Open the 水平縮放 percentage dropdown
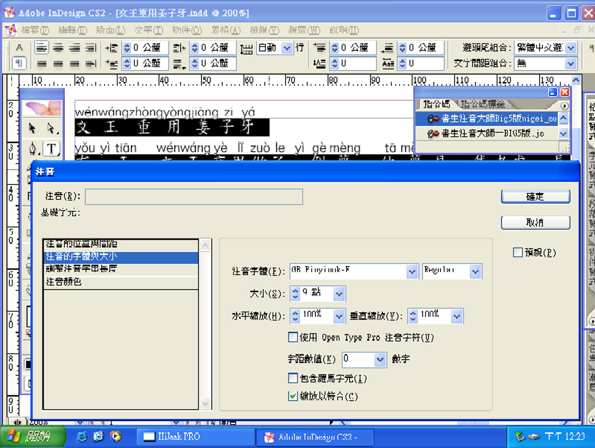 (339, 316)
